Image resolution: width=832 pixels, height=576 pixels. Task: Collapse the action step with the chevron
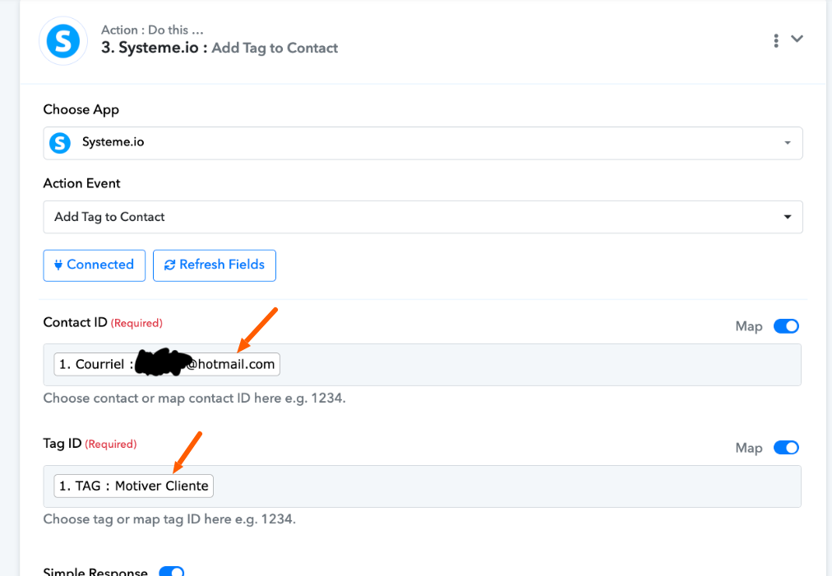(797, 39)
